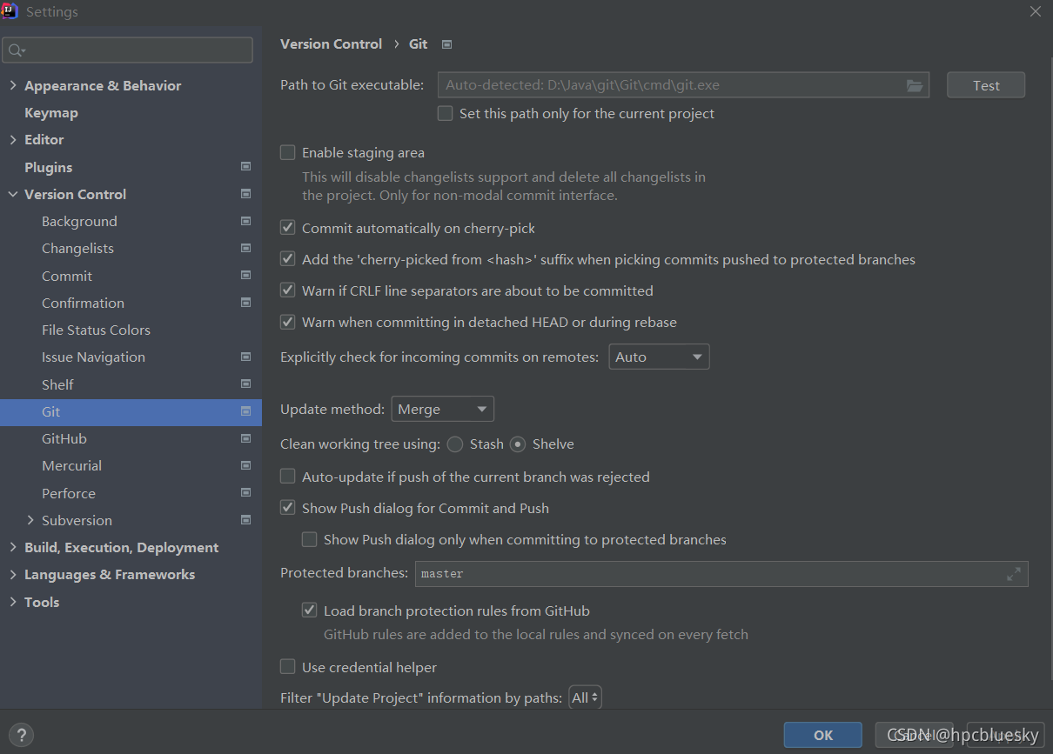Click the settings search input field
The image size is (1053, 754).
point(128,50)
